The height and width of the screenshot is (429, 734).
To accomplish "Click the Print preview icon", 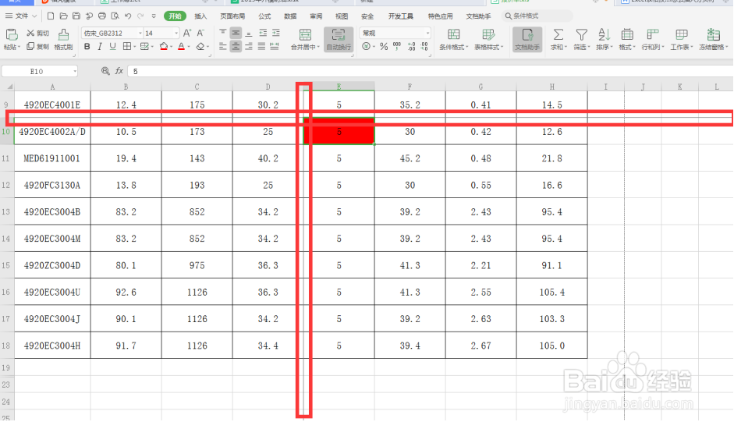I will pyautogui.click(x=115, y=16).
